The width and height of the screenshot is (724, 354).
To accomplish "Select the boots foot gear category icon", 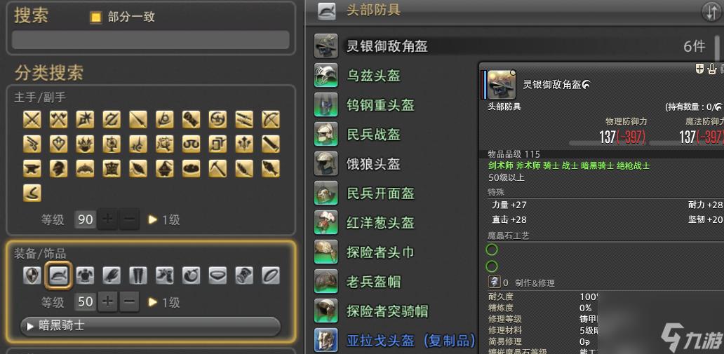I will [x=165, y=275].
